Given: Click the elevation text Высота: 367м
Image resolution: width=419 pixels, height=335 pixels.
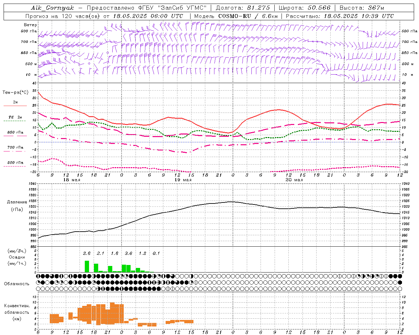Looking at the screenshot, I should pos(362,8).
